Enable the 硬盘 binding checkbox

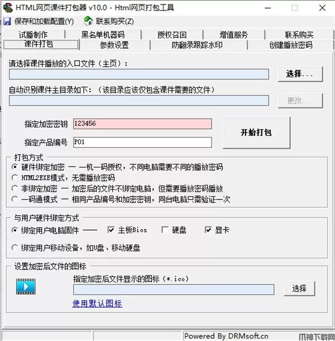pyautogui.click(x=165, y=230)
